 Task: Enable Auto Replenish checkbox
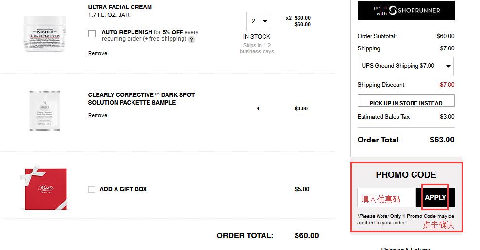92,33
